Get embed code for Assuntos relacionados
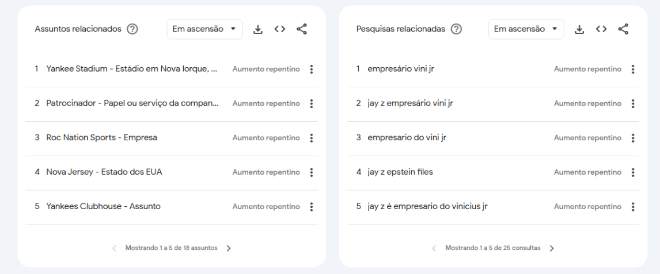The height and width of the screenshot is (274, 660). click(280, 29)
